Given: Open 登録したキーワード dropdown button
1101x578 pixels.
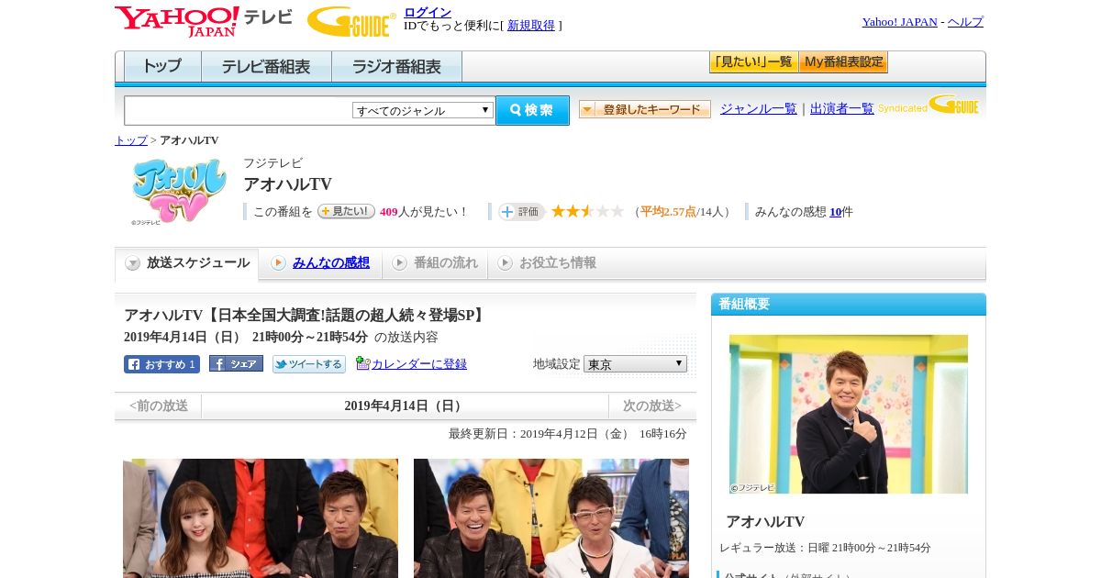Looking at the screenshot, I should click(x=645, y=109).
